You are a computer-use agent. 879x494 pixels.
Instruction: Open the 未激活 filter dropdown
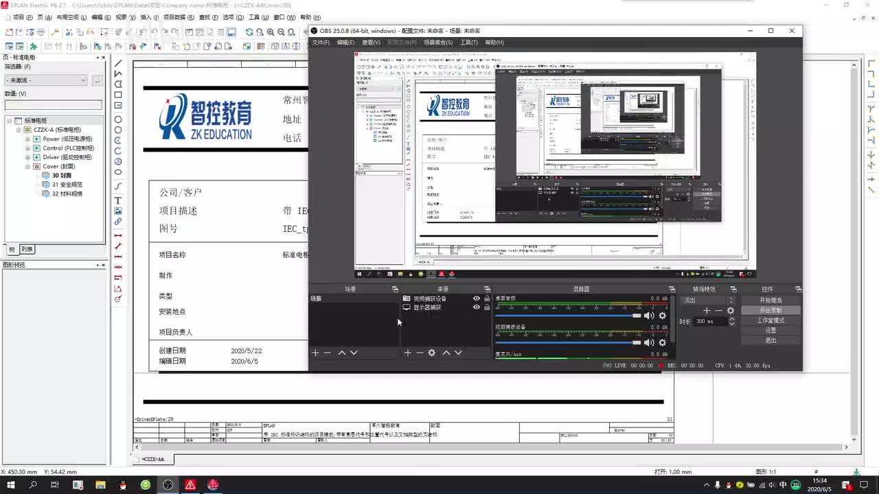pyautogui.click(x=46, y=80)
